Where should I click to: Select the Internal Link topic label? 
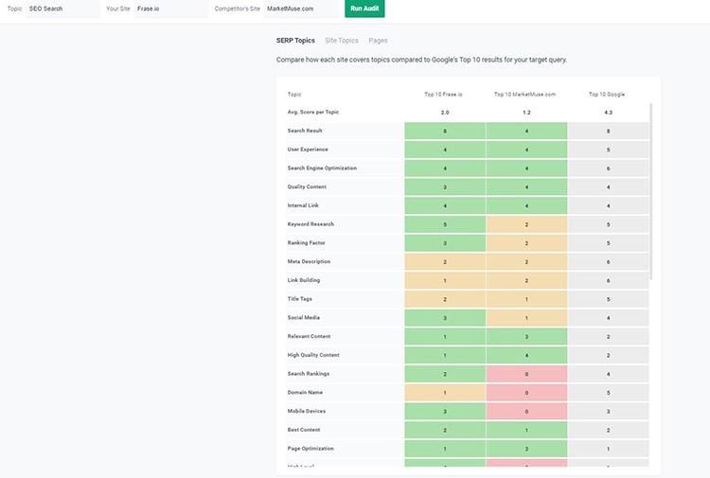[x=303, y=205]
